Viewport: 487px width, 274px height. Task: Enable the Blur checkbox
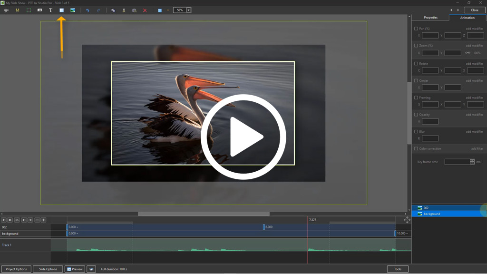[x=416, y=132]
